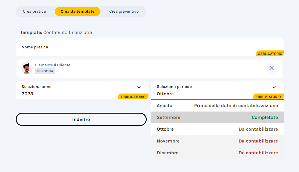Switch to the Crea pratica tab

pyautogui.click(x=34, y=11)
